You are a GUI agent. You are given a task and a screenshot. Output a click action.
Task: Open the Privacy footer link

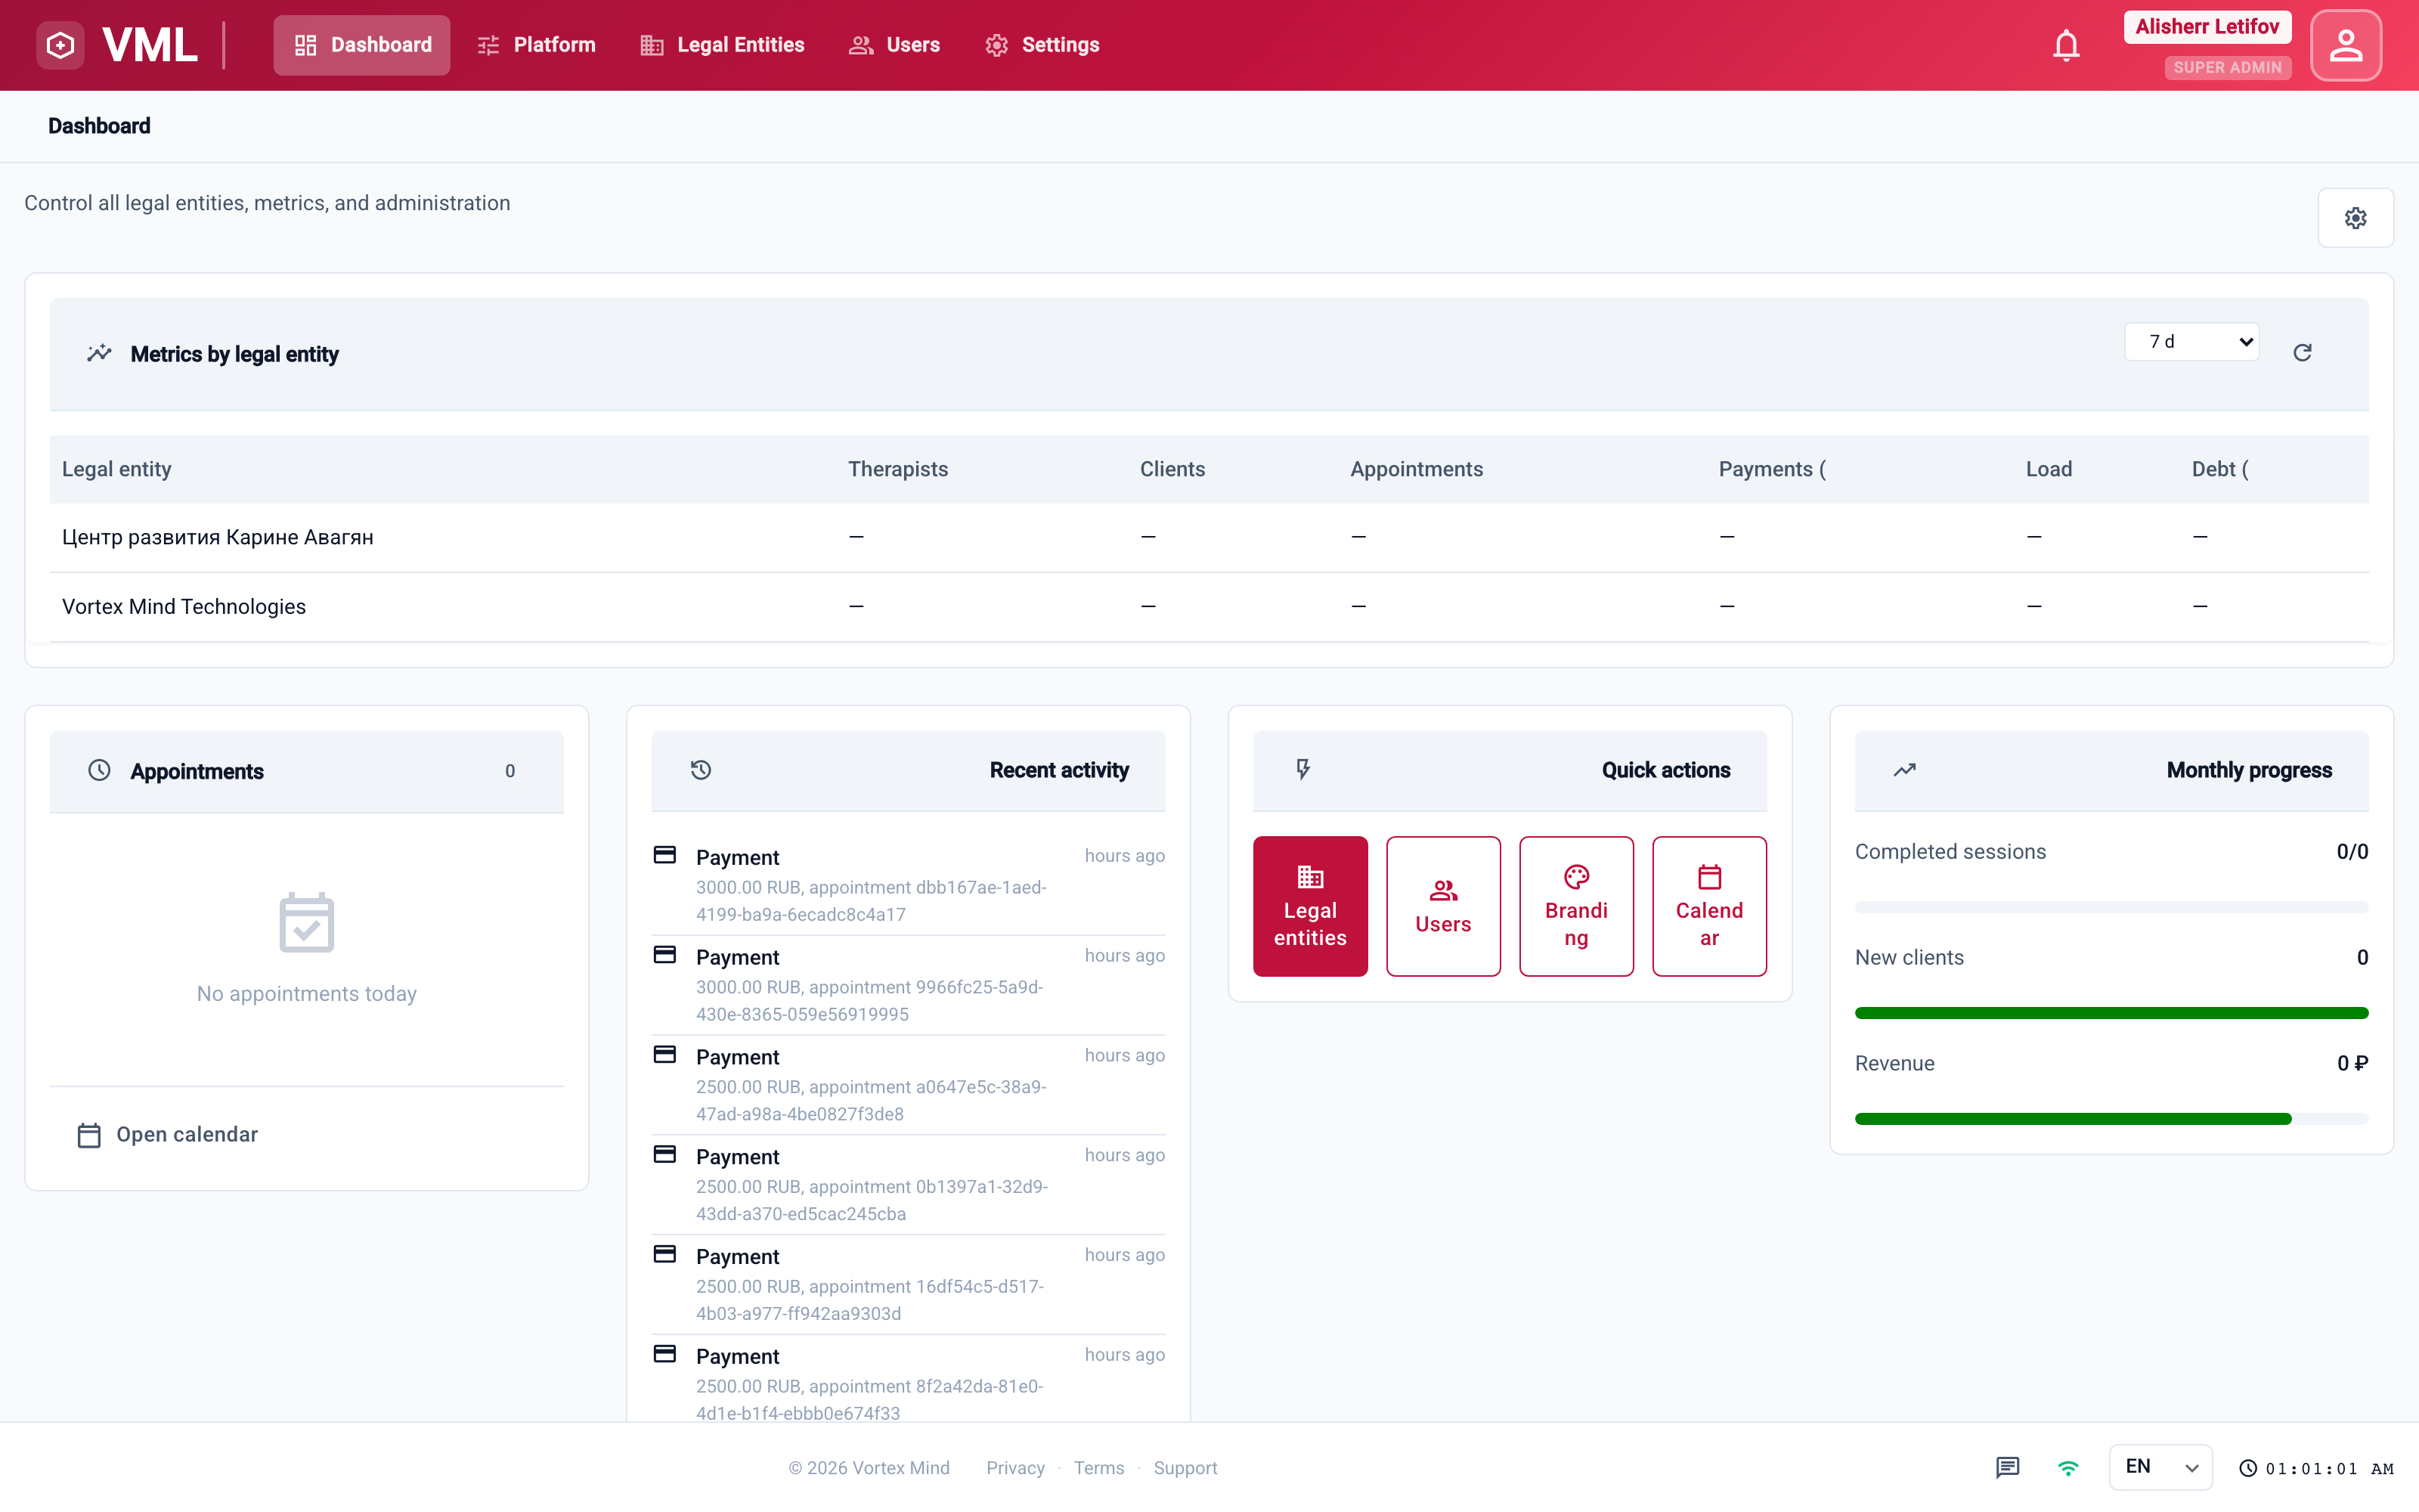[x=1014, y=1468]
